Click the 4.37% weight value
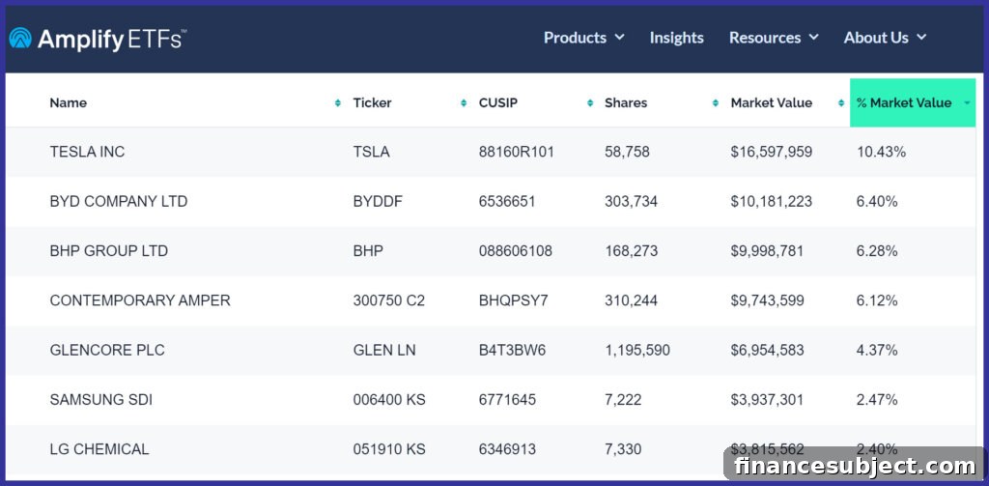 877,351
